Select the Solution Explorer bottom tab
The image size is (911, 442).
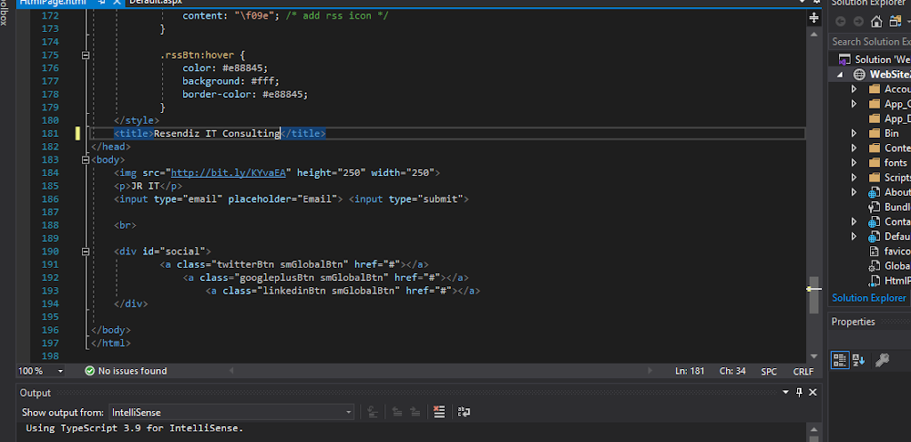(x=868, y=298)
